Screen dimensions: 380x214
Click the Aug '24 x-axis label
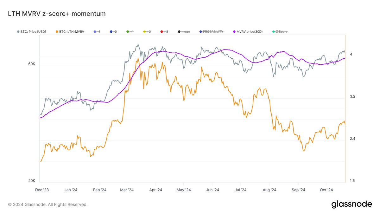coord(269,190)
